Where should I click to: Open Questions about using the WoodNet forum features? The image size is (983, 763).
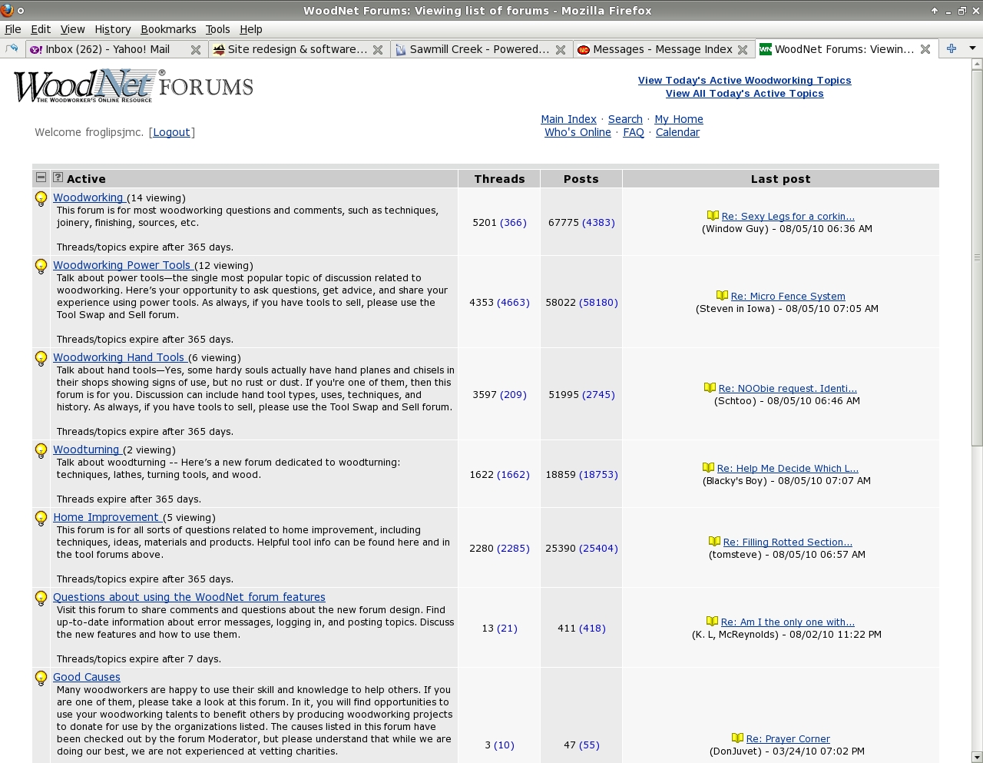click(x=189, y=597)
